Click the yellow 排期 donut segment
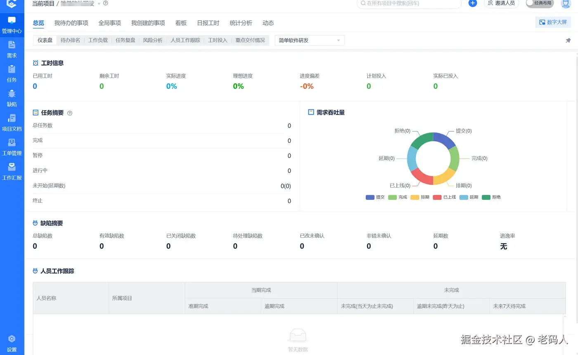This screenshot has height=355, width=578. point(444,176)
